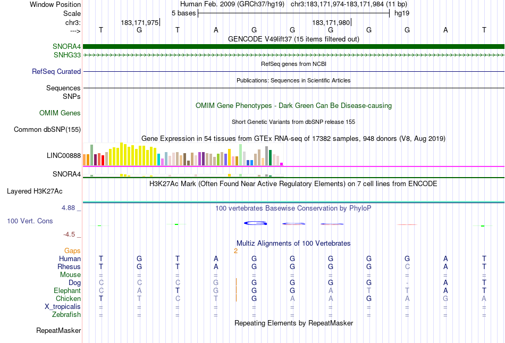Click the OMIM Genes track label
The image size is (505, 343).
pos(60,113)
